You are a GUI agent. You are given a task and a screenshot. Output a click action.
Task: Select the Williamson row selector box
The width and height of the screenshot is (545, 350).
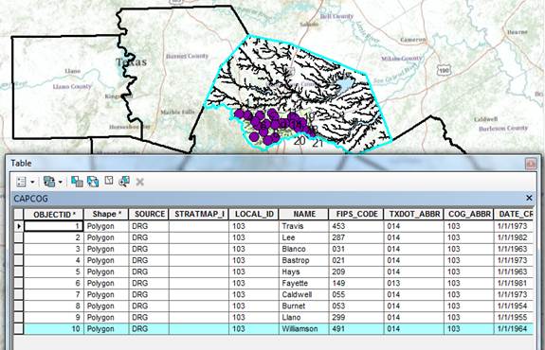[18, 329]
